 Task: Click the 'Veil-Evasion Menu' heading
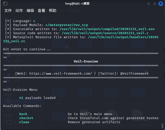20,90
